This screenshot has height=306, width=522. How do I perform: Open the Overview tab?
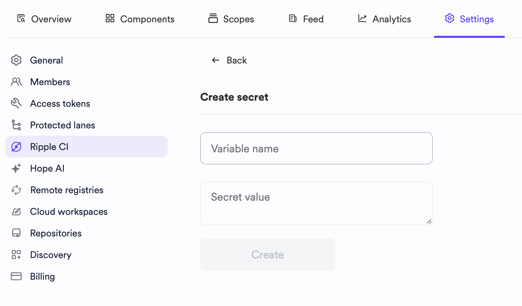click(44, 19)
